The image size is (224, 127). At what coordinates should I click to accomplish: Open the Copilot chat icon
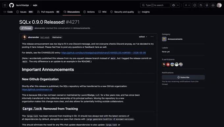pyautogui.click(x=174, y=5)
